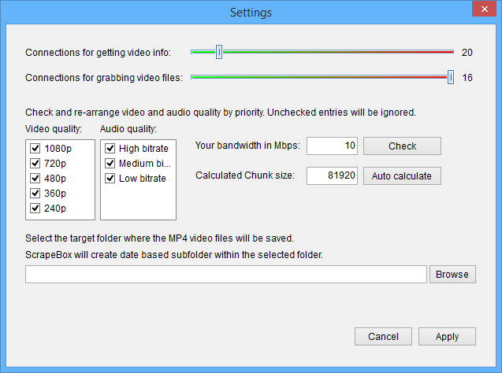Uncheck the High bitrate audio checkbox

point(110,149)
